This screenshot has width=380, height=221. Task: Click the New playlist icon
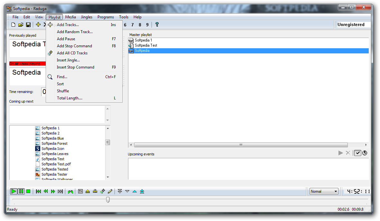(13, 24)
